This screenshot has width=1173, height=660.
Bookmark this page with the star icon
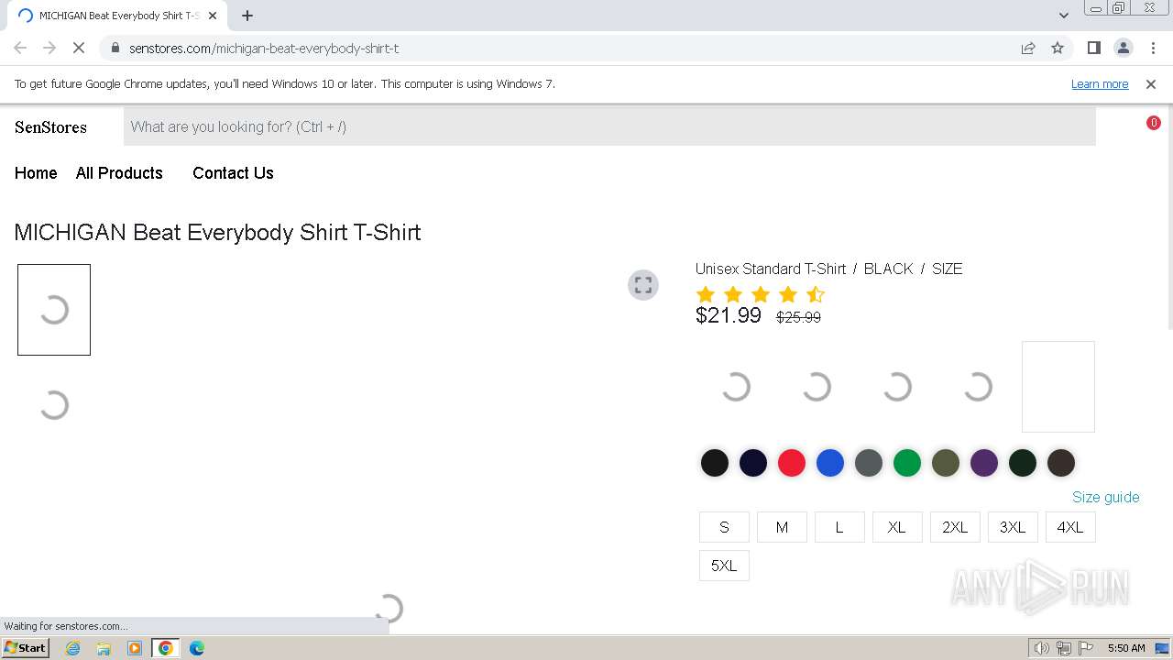(x=1058, y=48)
